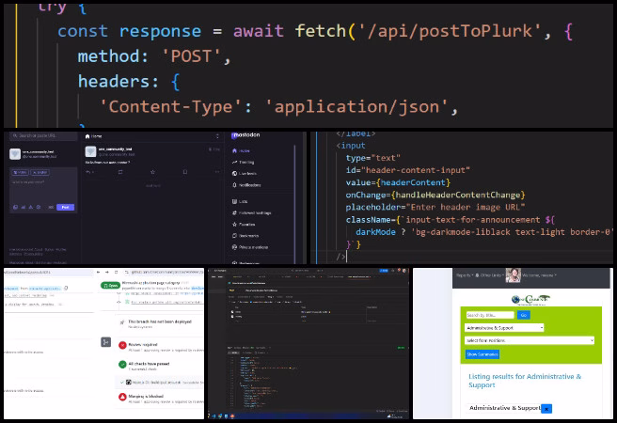Click the user profile photo in the navbar

click(514, 275)
